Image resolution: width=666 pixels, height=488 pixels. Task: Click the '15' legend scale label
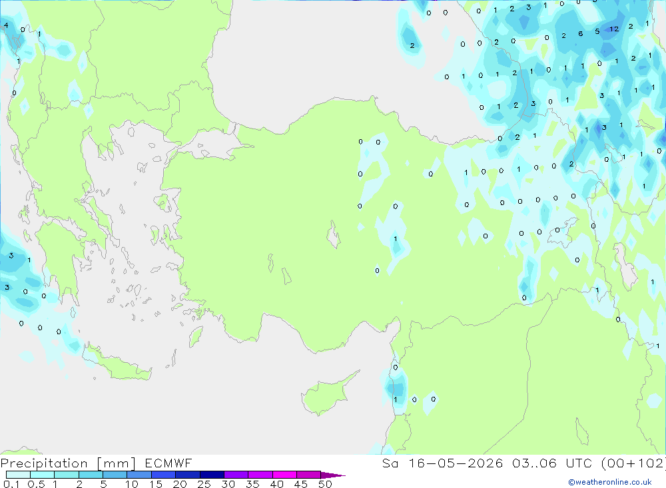coord(156,484)
